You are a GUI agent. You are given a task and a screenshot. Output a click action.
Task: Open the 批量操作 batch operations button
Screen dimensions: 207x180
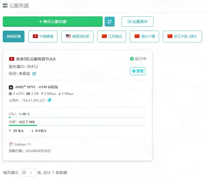[x=137, y=22]
